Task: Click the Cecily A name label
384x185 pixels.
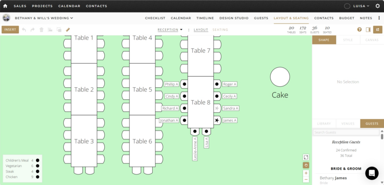Action: click(x=229, y=96)
